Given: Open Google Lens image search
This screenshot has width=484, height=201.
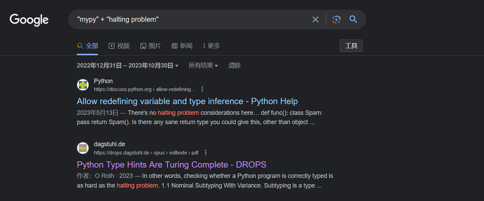Looking at the screenshot, I should pos(336,19).
